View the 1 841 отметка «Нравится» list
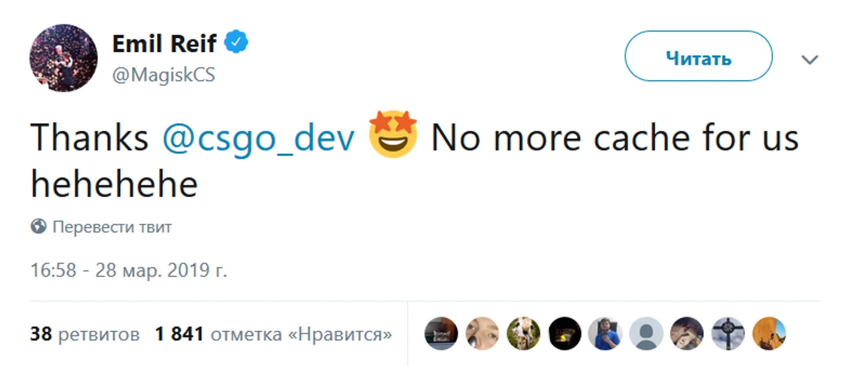 click(273, 333)
